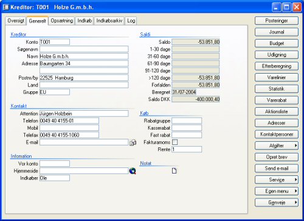This screenshot has width=304, height=221.
Task: Click the empty Land field
Action: pyautogui.click(x=84, y=85)
